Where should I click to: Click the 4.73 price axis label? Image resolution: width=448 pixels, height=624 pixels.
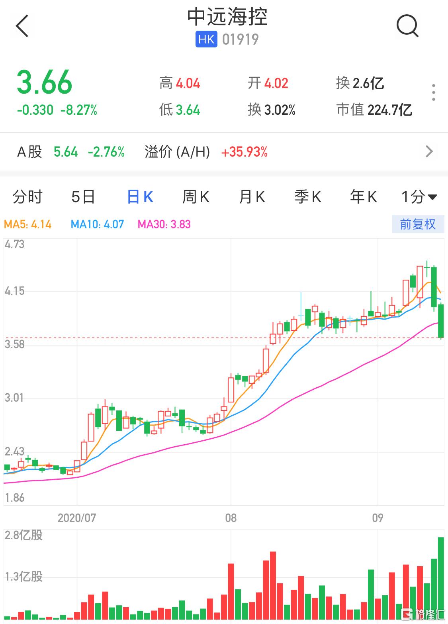(x=14, y=244)
